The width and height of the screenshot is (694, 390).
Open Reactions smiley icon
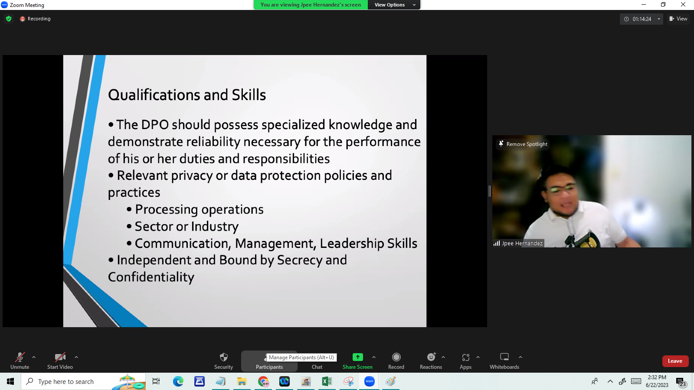[431, 357]
